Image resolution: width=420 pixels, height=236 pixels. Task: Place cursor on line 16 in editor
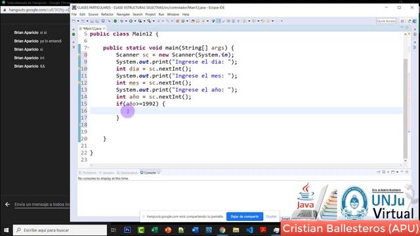pyautogui.click(x=246, y=111)
